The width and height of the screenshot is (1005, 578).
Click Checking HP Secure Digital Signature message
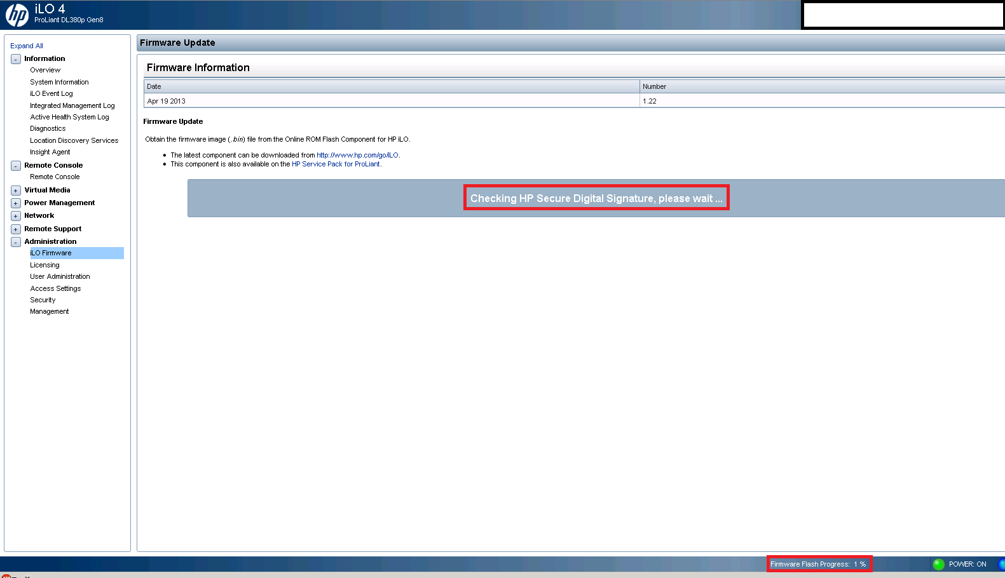[x=596, y=198]
